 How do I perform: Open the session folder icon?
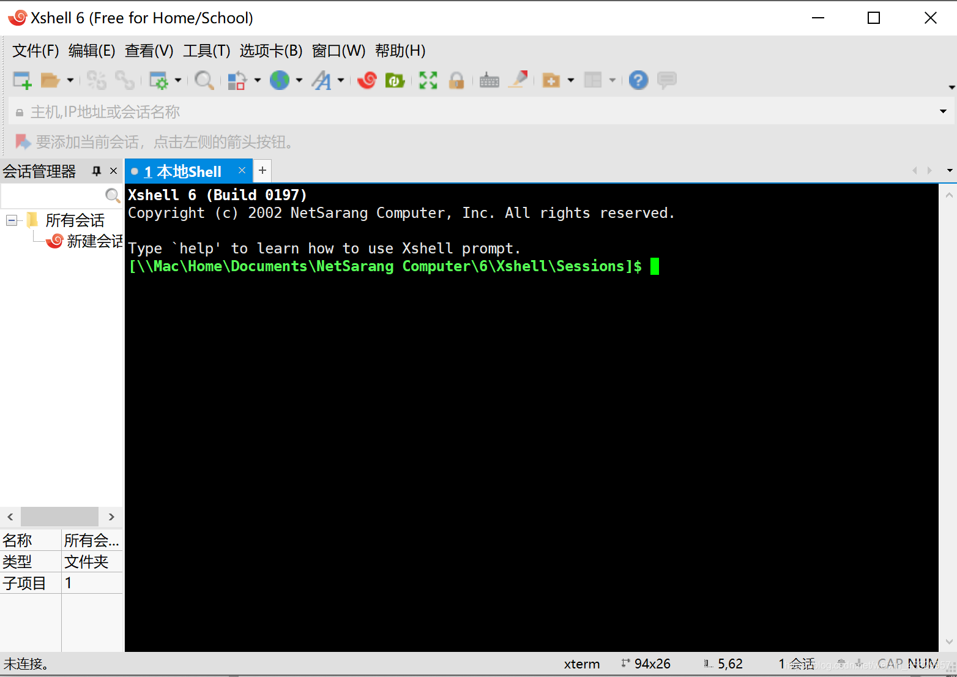pyautogui.click(x=50, y=80)
